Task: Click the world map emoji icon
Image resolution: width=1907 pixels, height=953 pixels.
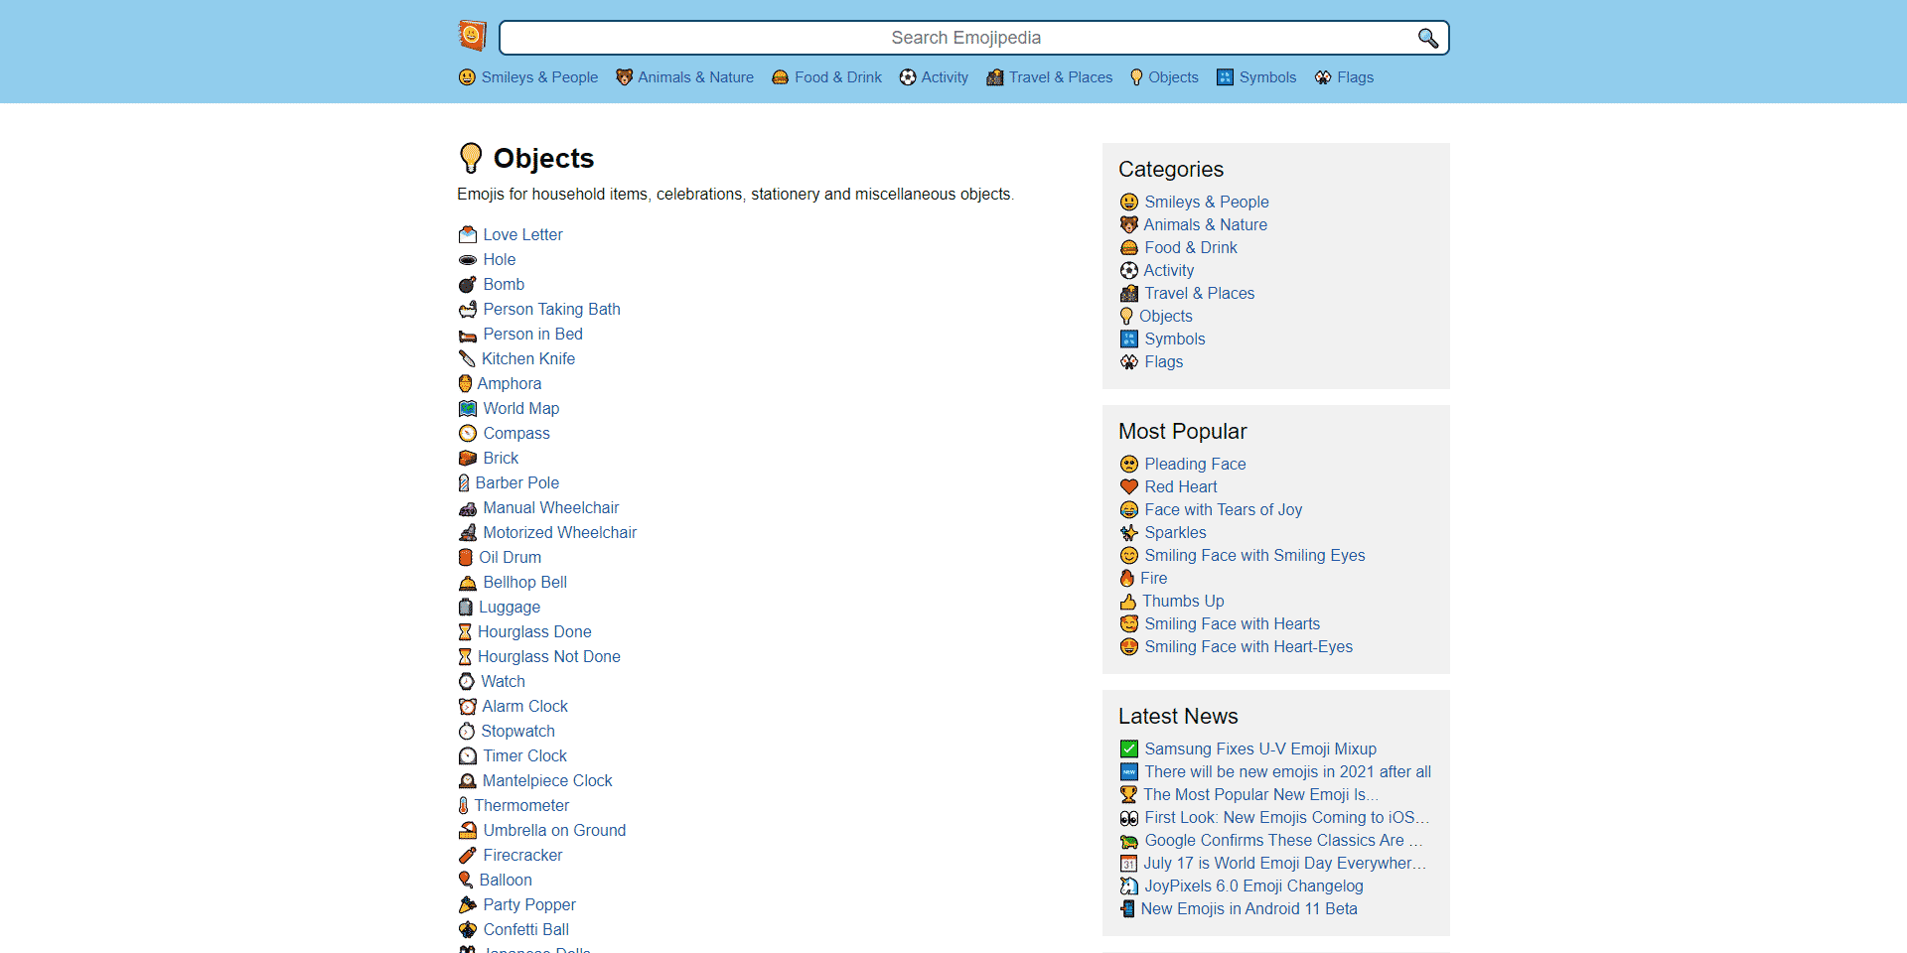Action: (x=468, y=409)
